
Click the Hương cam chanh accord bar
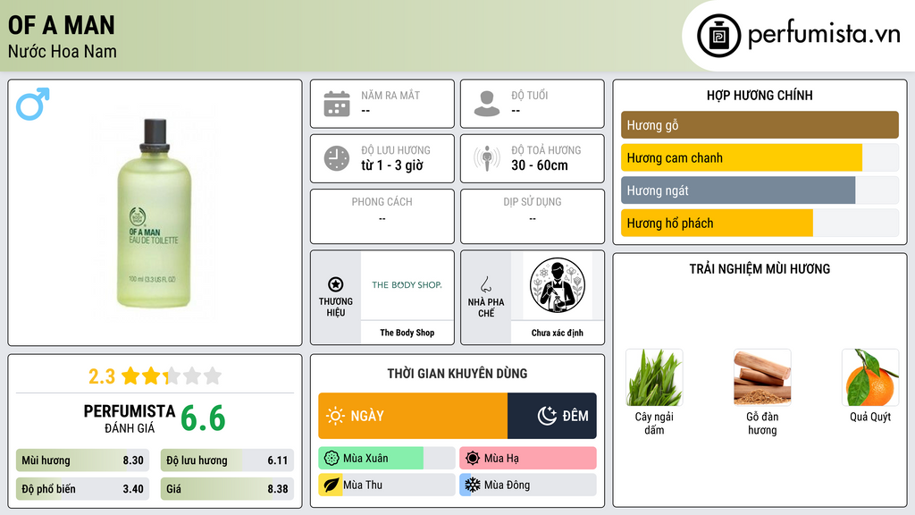pyautogui.click(x=760, y=157)
